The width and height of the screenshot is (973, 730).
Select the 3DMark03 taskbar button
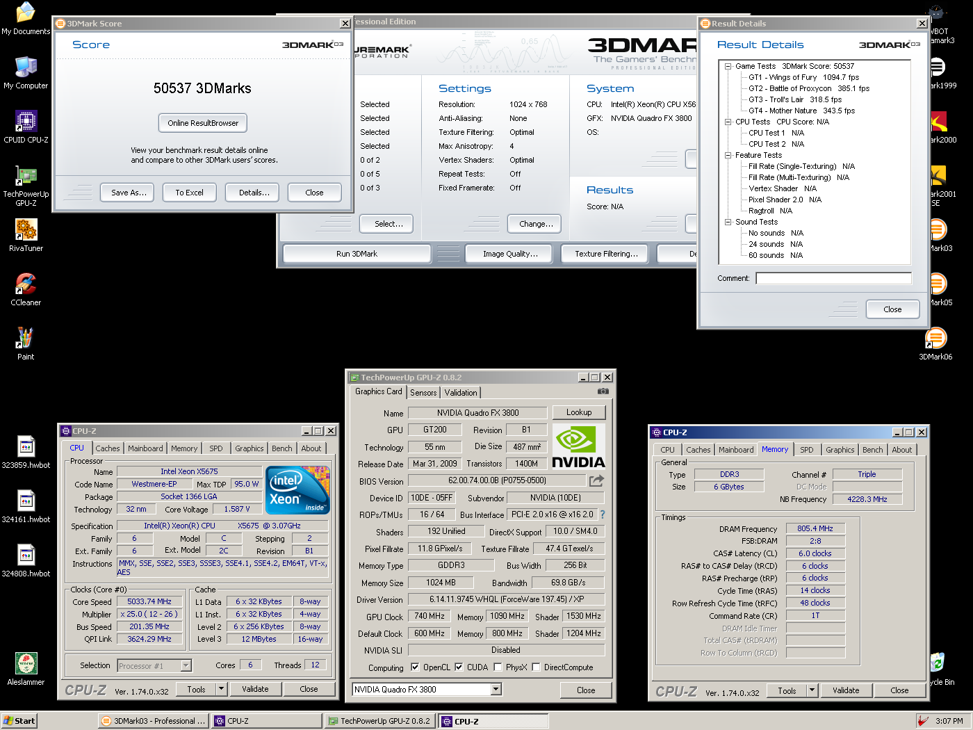pyautogui.click(x=154, y=721)
